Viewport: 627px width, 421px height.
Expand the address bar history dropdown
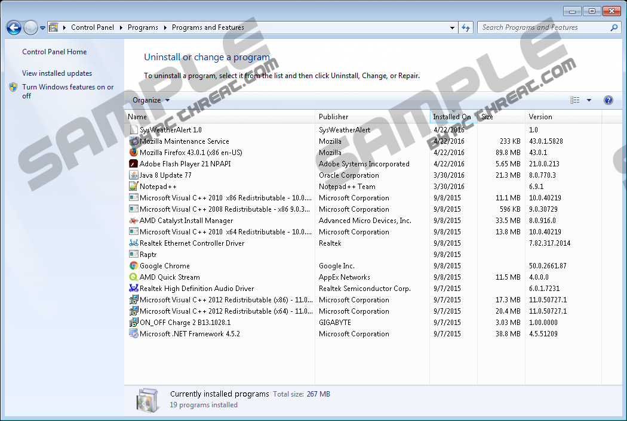(452, 27)
